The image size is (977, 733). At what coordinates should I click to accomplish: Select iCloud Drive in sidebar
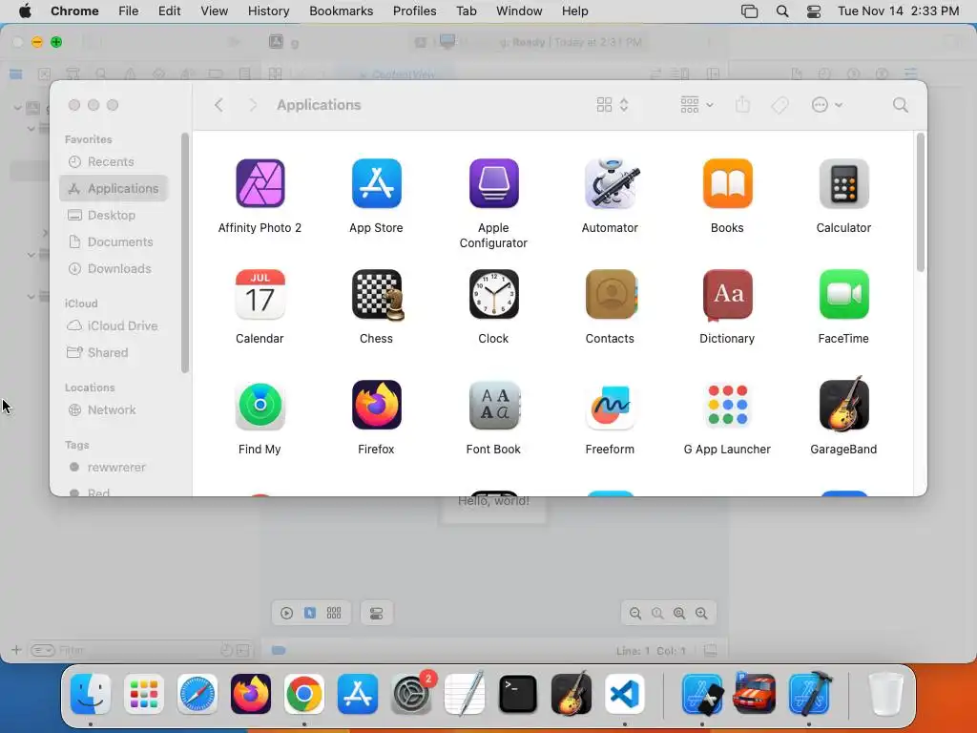pyautogui.click(x=114, y=326)
